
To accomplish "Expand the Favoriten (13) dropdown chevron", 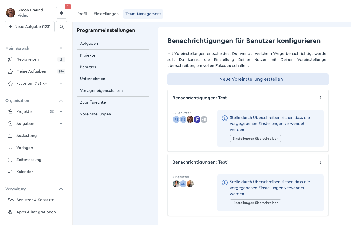I will point(45,84).
